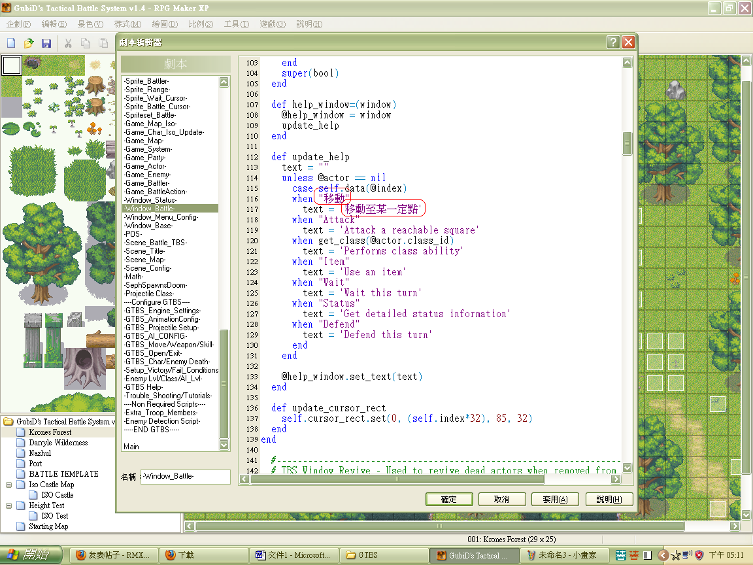Open the 工具(T) menu
Screen dimensions: 753x565
[236, 24]
